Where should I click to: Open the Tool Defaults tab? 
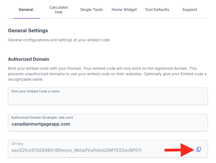(157, 10)
